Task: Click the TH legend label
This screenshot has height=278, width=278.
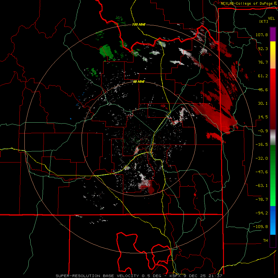Action: tap(265, 240)
